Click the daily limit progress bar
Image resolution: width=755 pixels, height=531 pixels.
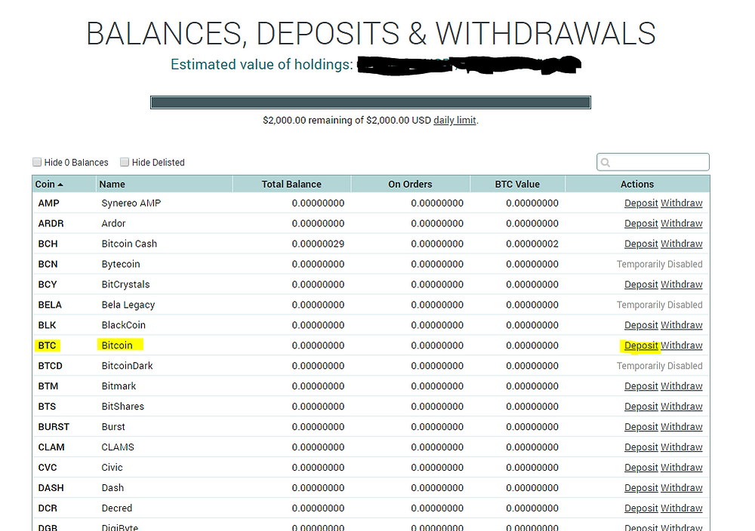point(371,103)
